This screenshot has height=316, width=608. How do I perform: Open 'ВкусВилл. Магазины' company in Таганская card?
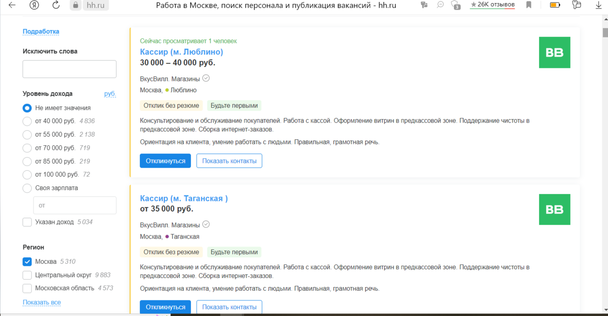[170, 225]
